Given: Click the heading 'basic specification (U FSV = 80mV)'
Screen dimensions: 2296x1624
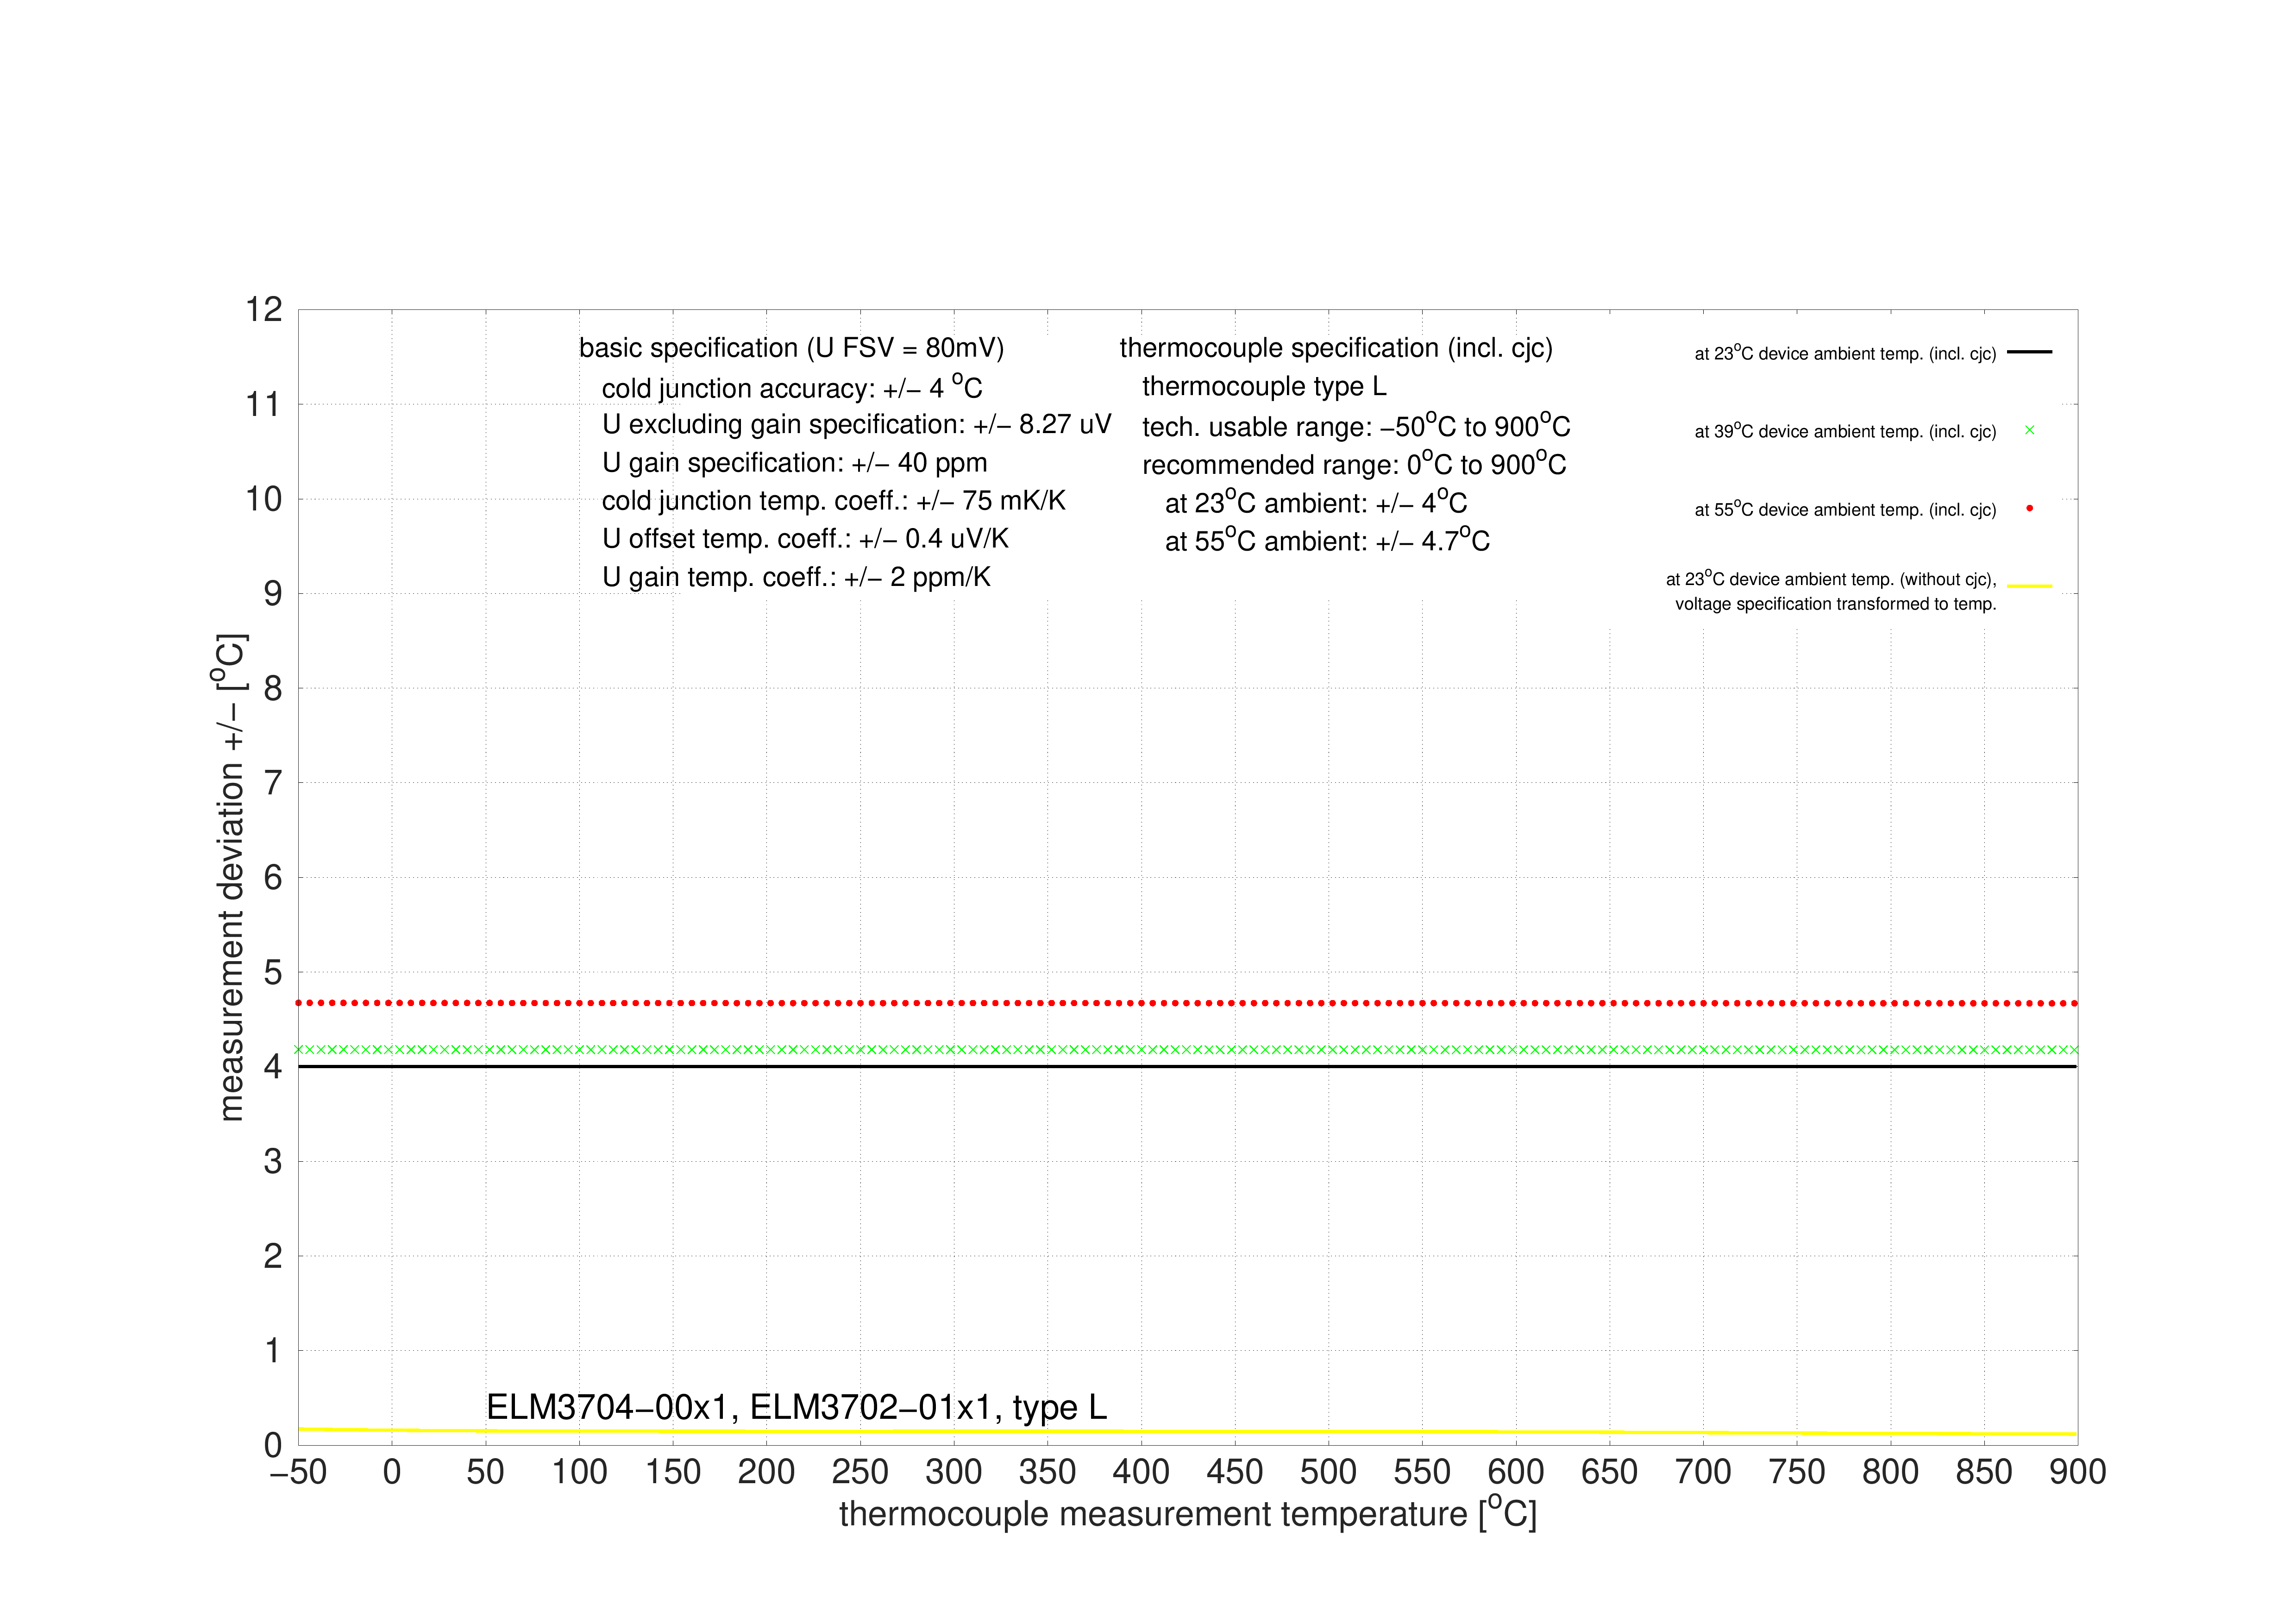Looking at the screenshot, I should click(x=791, y=348).
